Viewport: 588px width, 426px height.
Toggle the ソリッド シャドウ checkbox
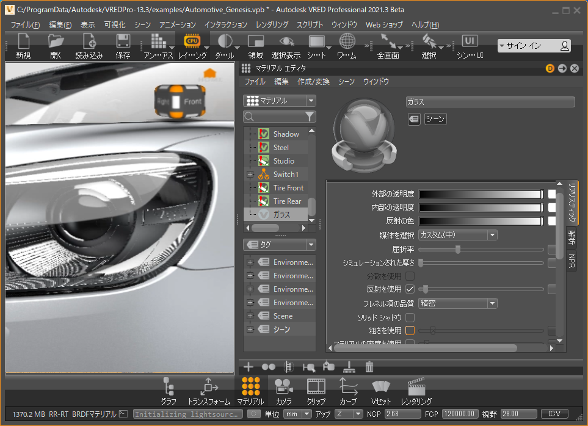pos(410,317)
